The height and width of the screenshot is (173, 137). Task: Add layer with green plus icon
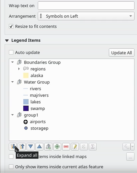(57, 146)
